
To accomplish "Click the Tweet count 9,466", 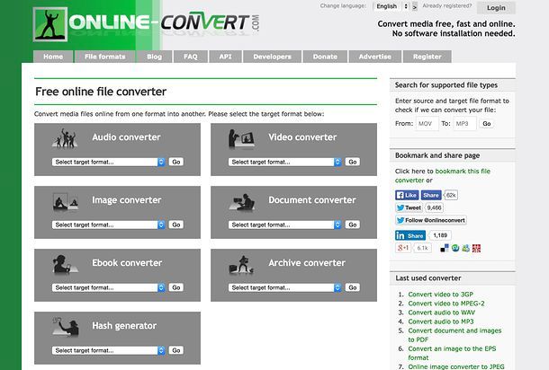I will click(434, 207).
